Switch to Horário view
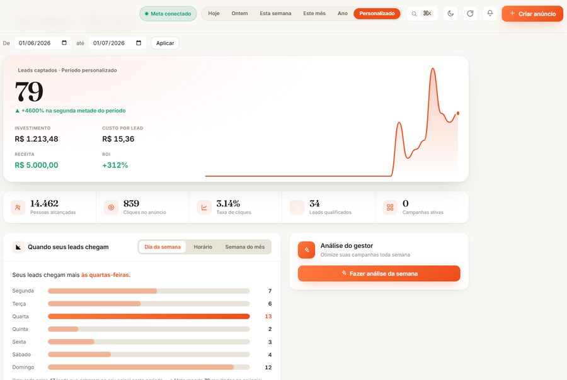The image size is (567, 380). [203, 247]
